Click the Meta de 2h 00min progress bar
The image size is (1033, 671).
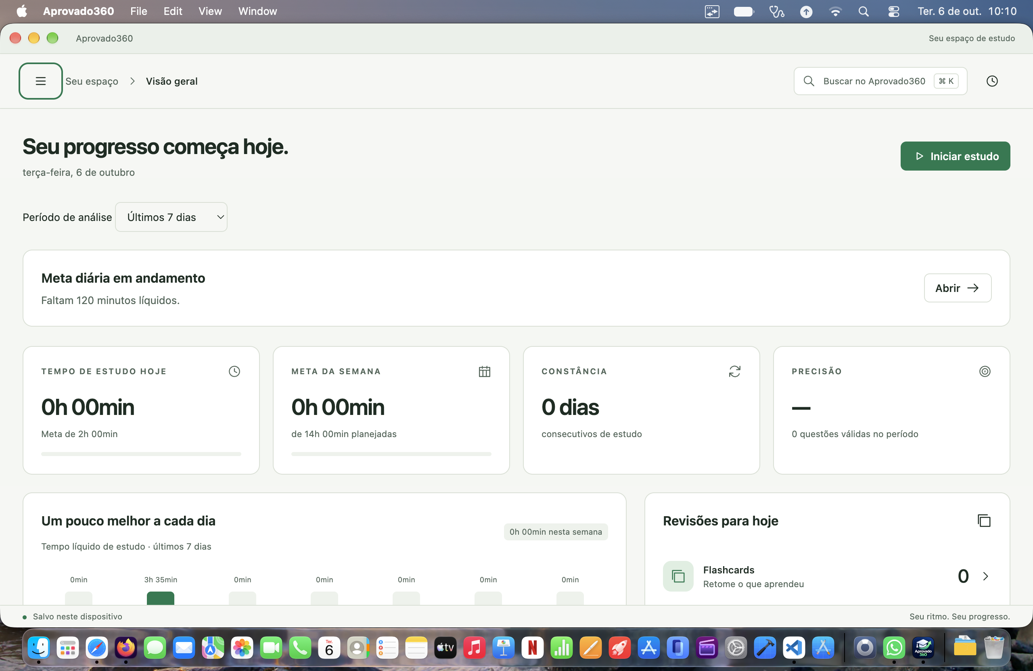pos(141,454)
